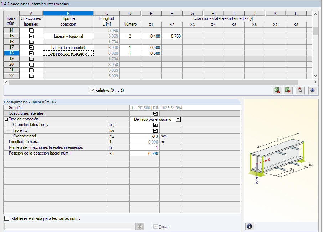Click the info icon below the beam image
Viewport: 323px width, 232px height.
pos(250,226)
